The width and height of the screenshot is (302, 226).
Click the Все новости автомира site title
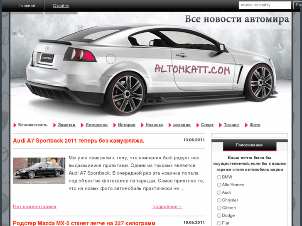(237, 19)
